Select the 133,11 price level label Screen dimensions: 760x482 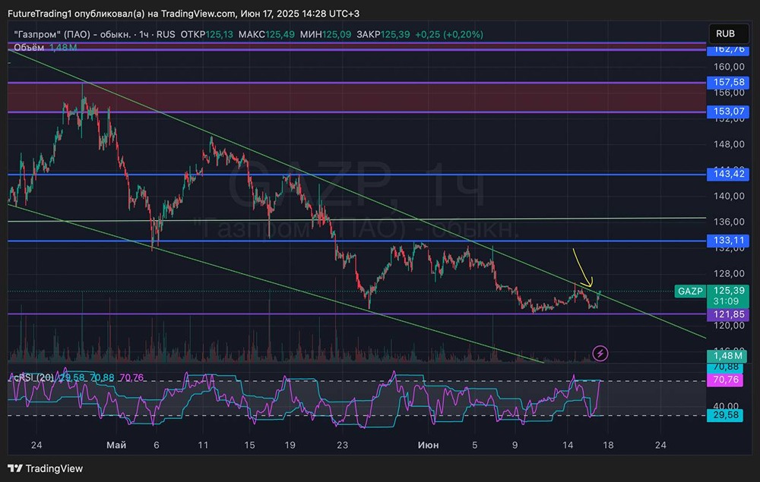[729, 240]
